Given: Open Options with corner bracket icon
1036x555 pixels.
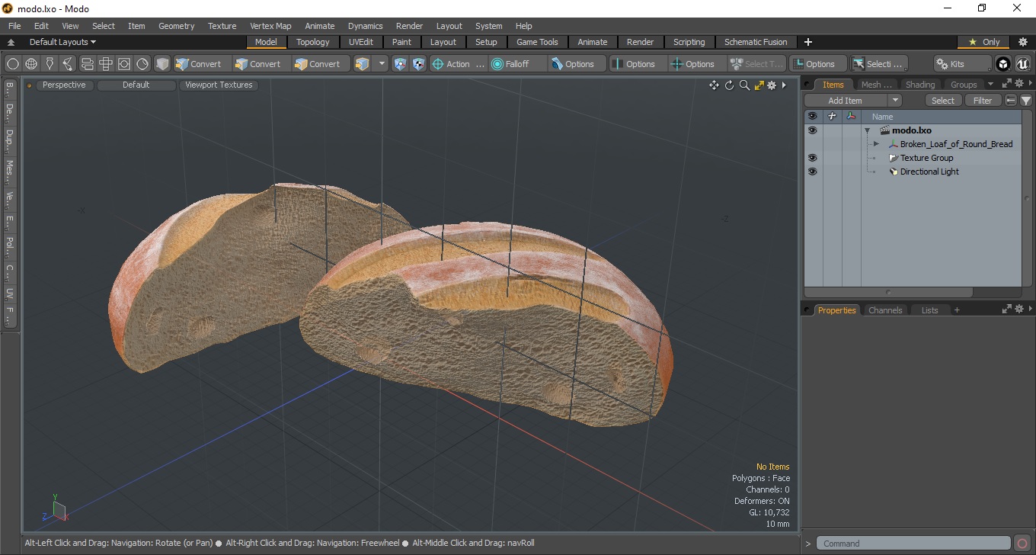Looking at the screenshot, I should point(817,64).
